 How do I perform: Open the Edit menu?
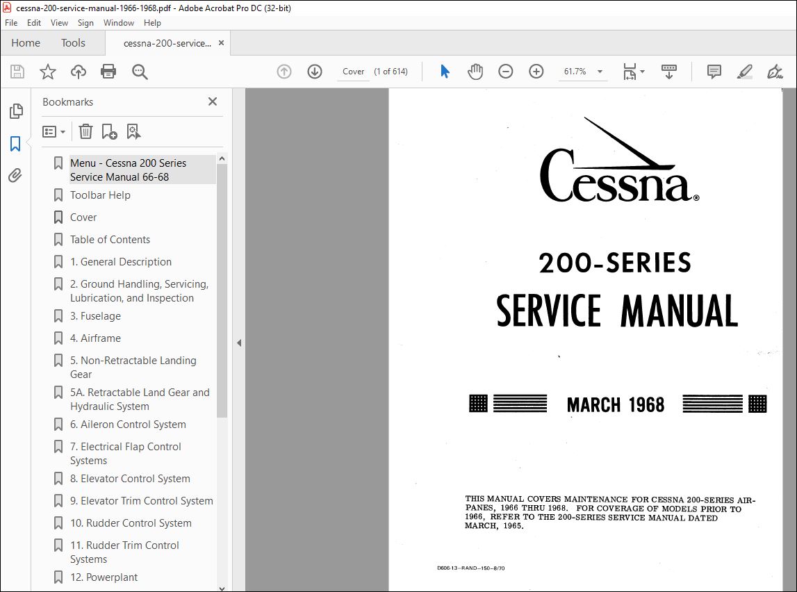coord(34,23)
